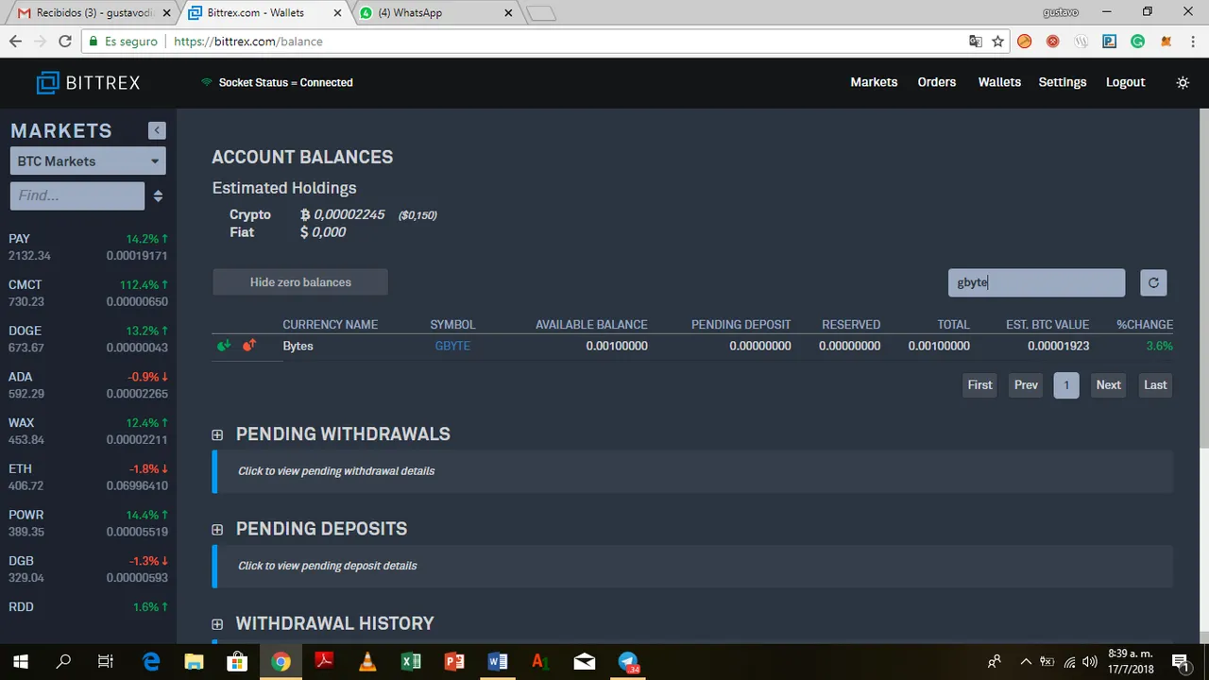Open the Settings page
The image size is (1209, 680).
[x=1063, y=82]
